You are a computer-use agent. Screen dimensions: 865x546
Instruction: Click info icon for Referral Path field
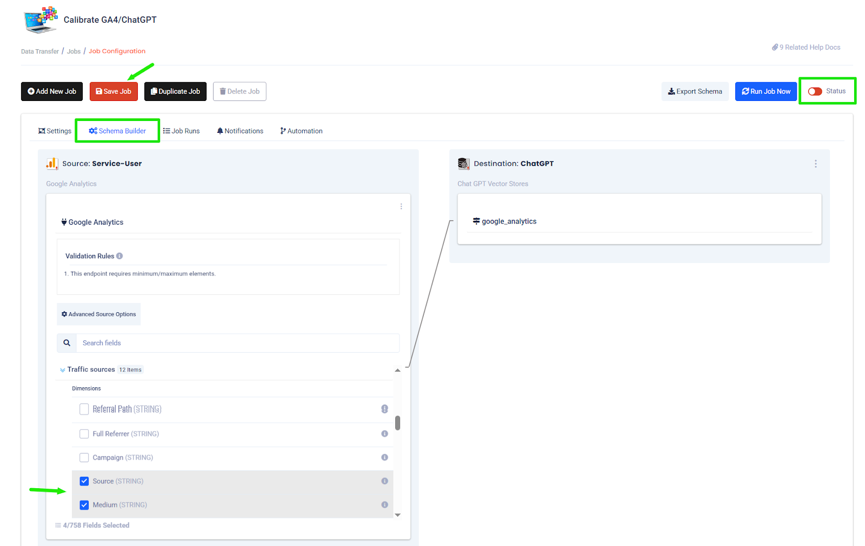(x=384, y=409)
